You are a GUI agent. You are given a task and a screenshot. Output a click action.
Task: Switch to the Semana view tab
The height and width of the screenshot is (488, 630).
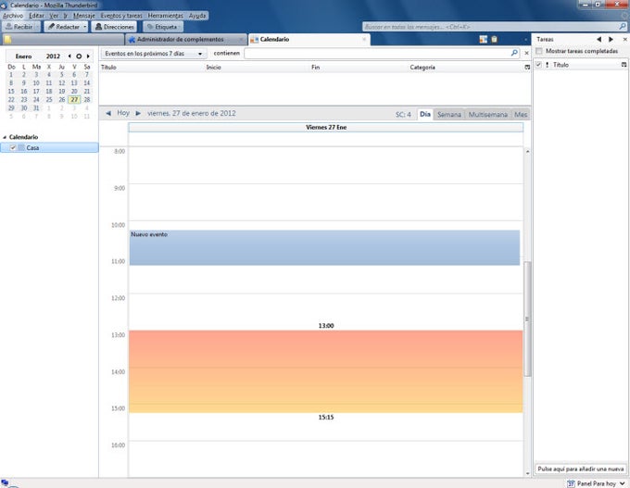tap(448, 115)
